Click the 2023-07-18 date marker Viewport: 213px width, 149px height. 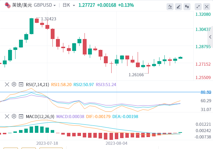coord(47,143)
